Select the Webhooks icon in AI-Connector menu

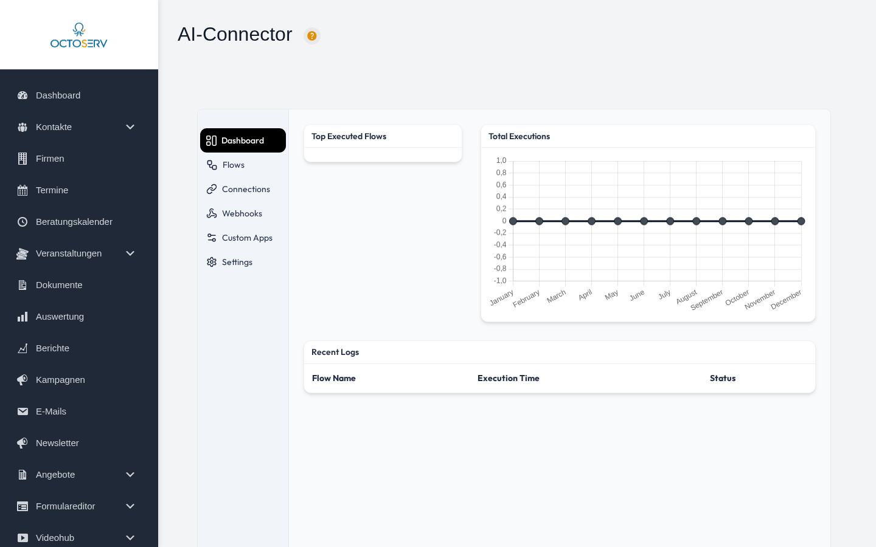click(x=211, y=213)
